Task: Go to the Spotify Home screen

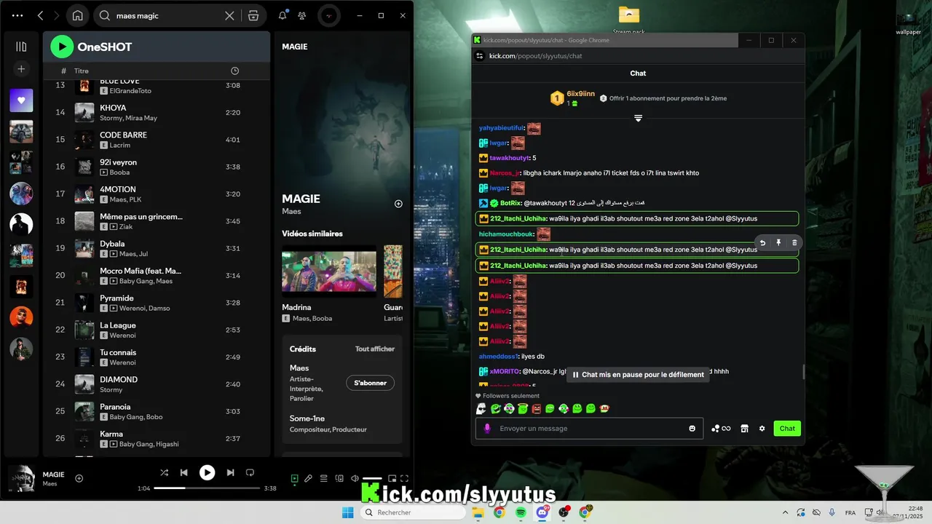Action: [x=78, y=15]
